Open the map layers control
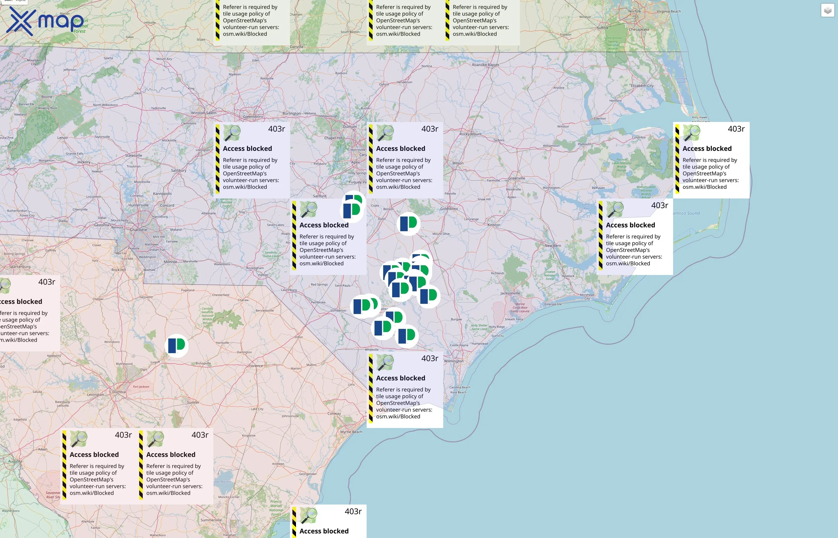The height and width of the screenshot is (538, 838). [828, 10]
